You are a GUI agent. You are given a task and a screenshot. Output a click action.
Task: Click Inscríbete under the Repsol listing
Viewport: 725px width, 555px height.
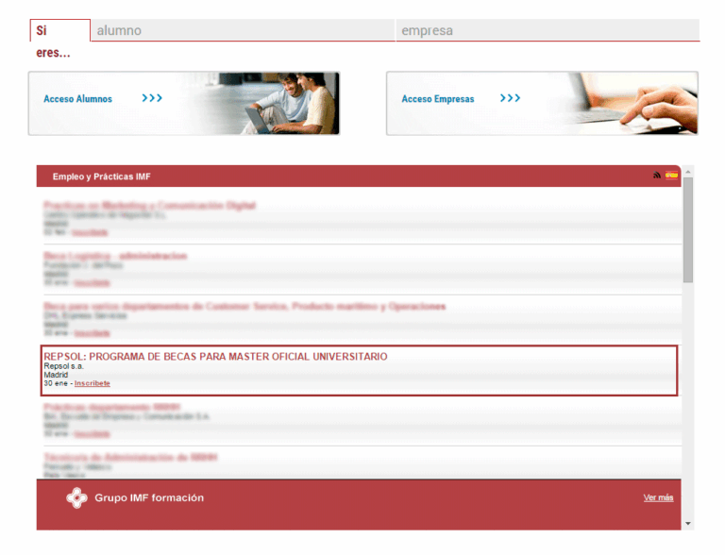point(92,383)
